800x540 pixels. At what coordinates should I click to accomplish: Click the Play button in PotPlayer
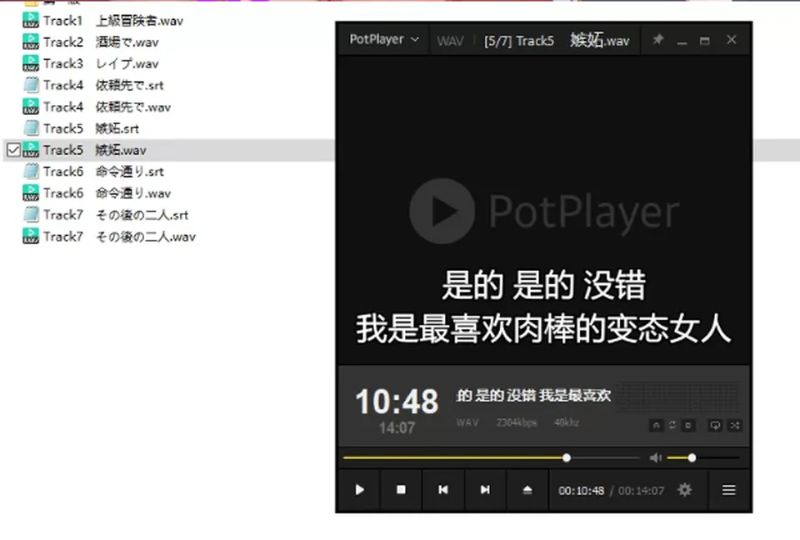pyautogui.click(x=360, y=490)
